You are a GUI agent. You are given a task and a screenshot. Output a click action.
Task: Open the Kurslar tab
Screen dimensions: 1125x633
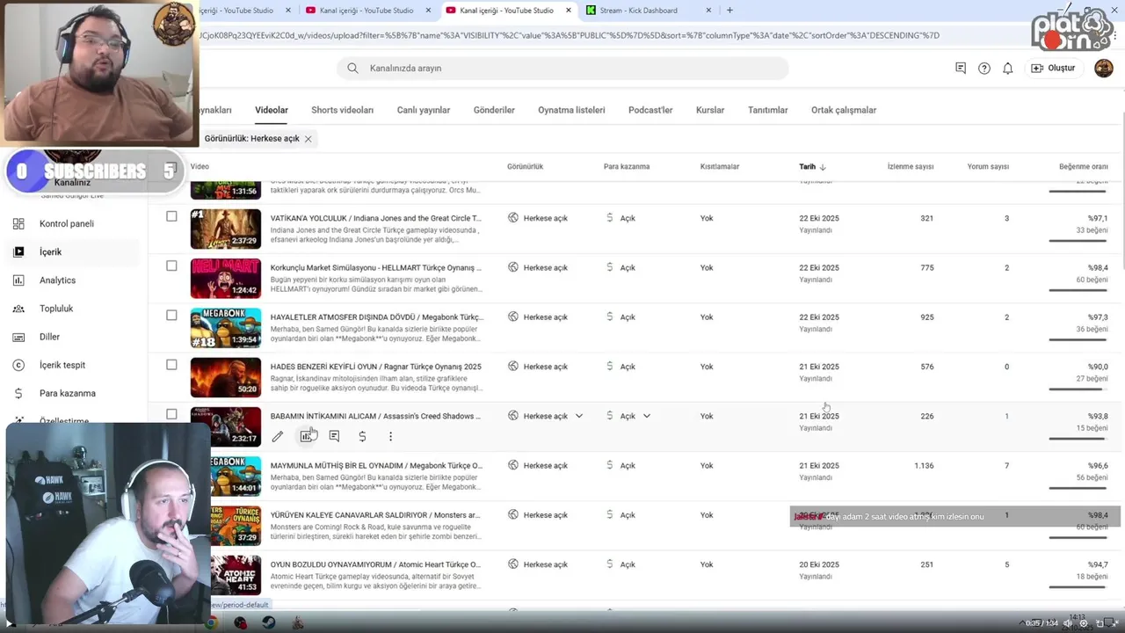[710, 110]
